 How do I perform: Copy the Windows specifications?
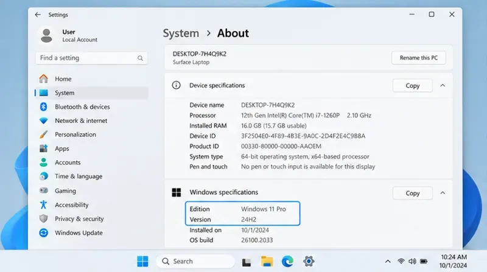(x=413, y=193)
